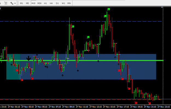
Task: Select the large black down arrow object
Action: click(x=28, y=58)
